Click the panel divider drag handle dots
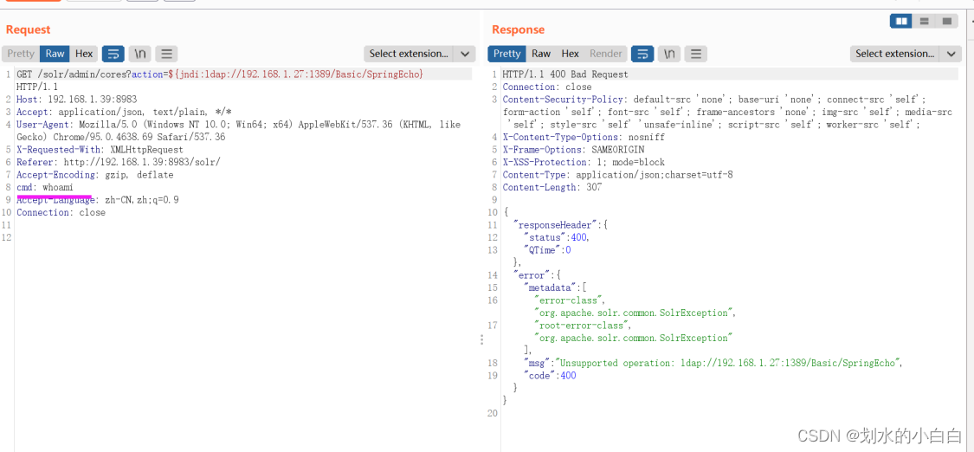 tap(481, 339)
